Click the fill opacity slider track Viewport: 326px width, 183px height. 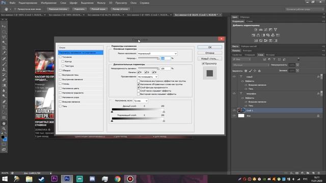149,68
